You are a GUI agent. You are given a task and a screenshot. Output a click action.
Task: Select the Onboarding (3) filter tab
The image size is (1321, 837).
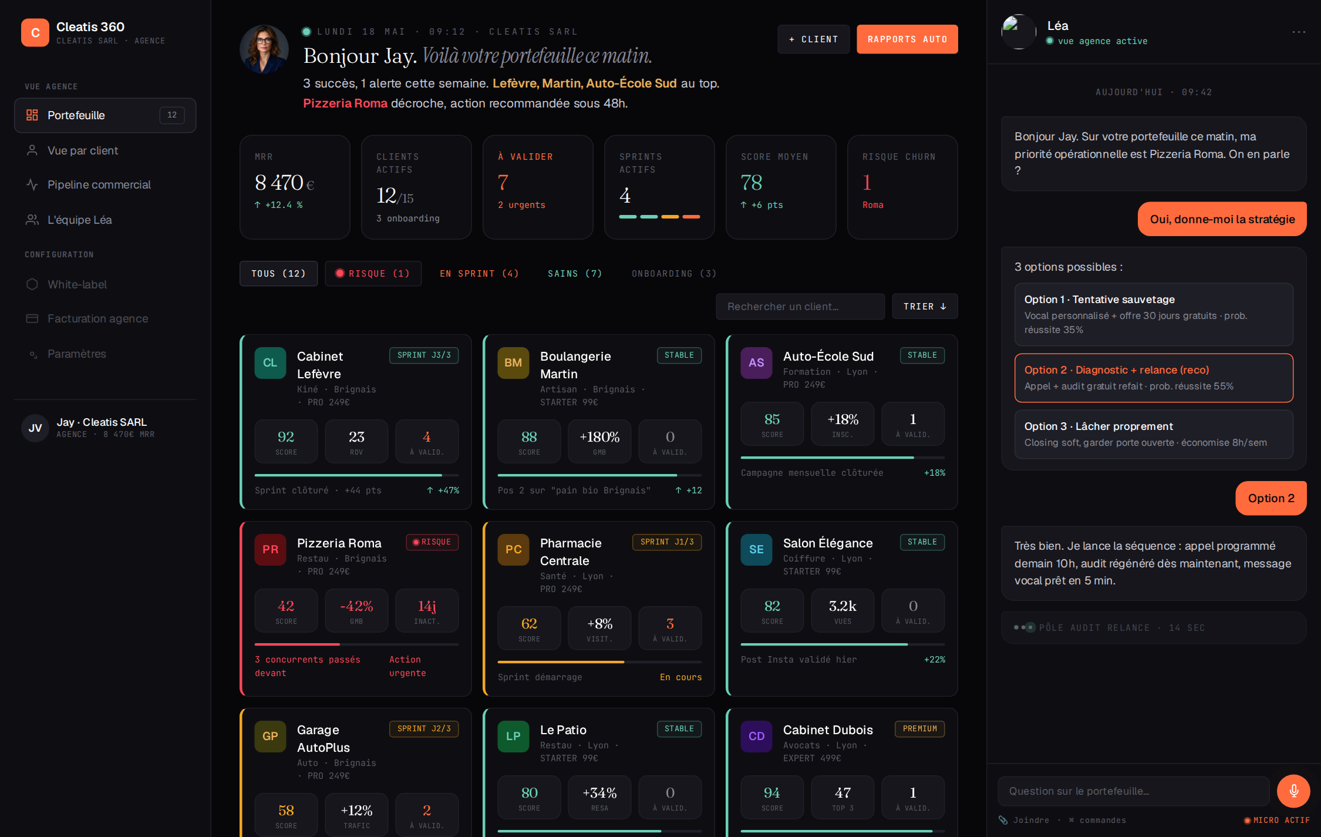(x=674, y=274)
